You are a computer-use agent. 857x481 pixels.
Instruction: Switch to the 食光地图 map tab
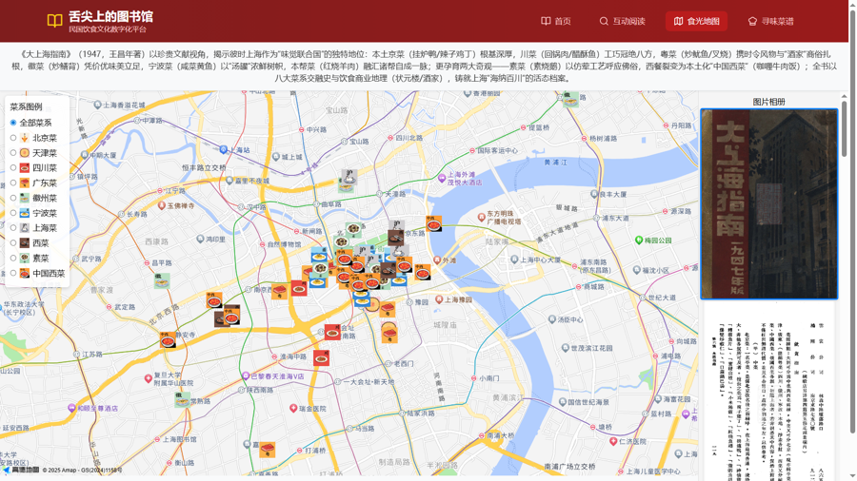pos(696,21)
